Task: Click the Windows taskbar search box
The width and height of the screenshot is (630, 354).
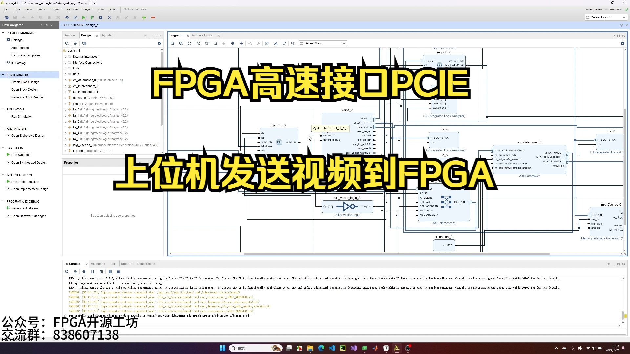Action: click(256, 348)
